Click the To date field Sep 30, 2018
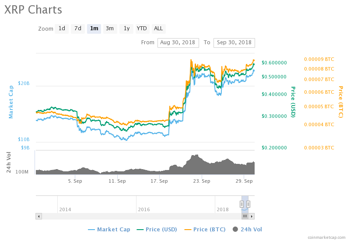The width and height of the screenshot is (350, 241). coord(234,43)
